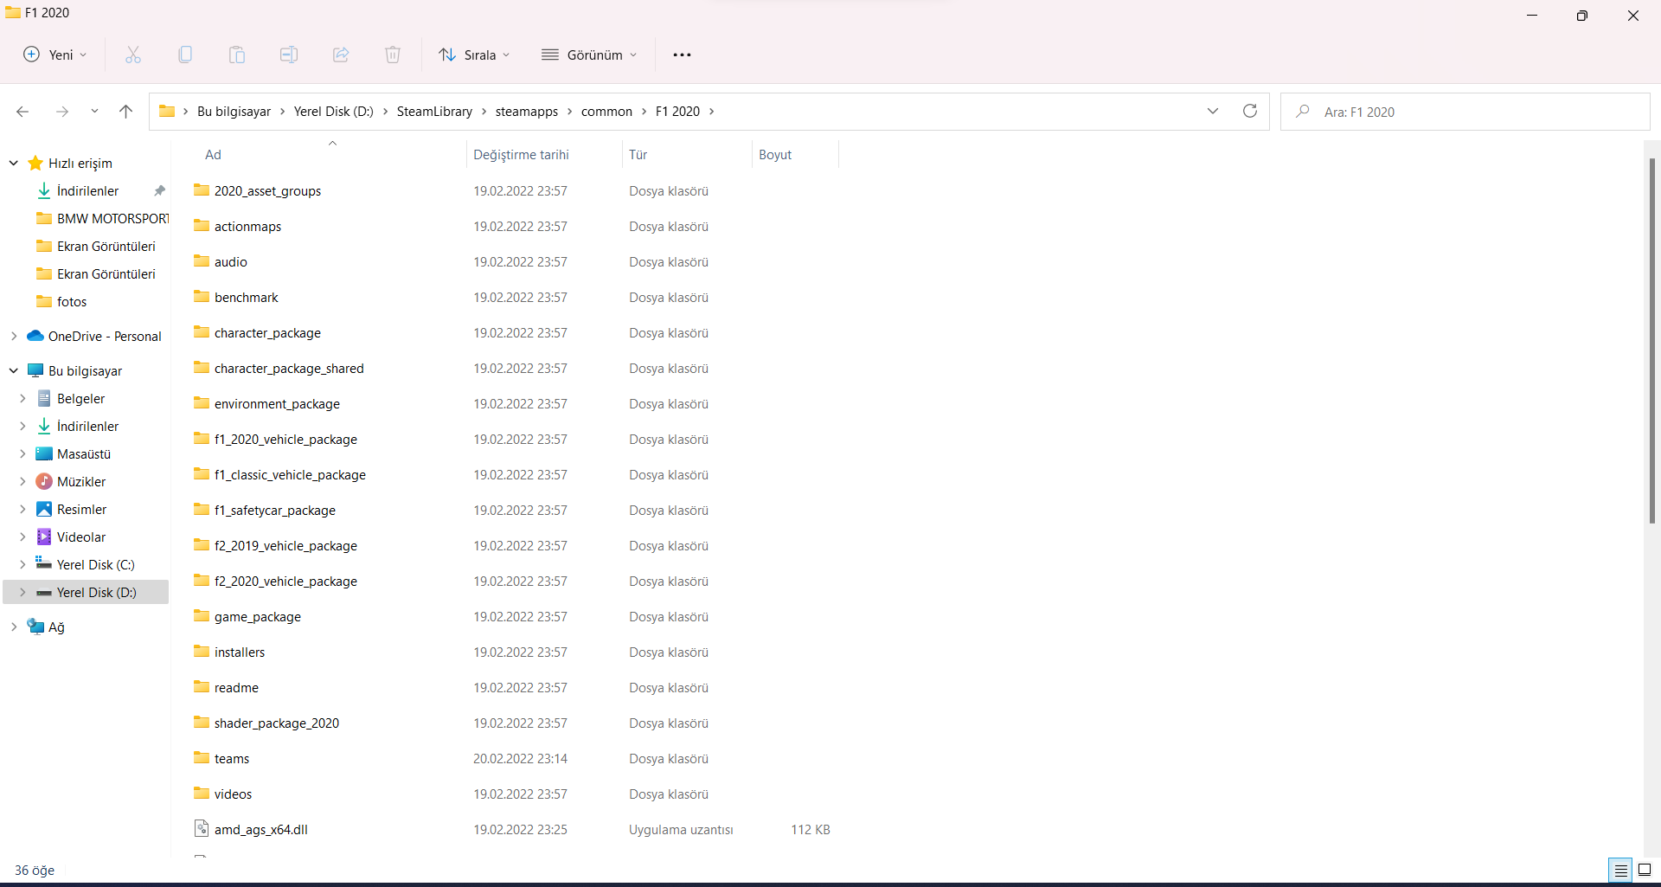Click the common breadcrumb segment
Image resolution: width=1661 pixels, height=887 pixels.
coord(606,112)
